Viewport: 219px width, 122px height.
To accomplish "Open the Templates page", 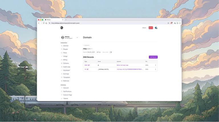I will tap(66, 77).
